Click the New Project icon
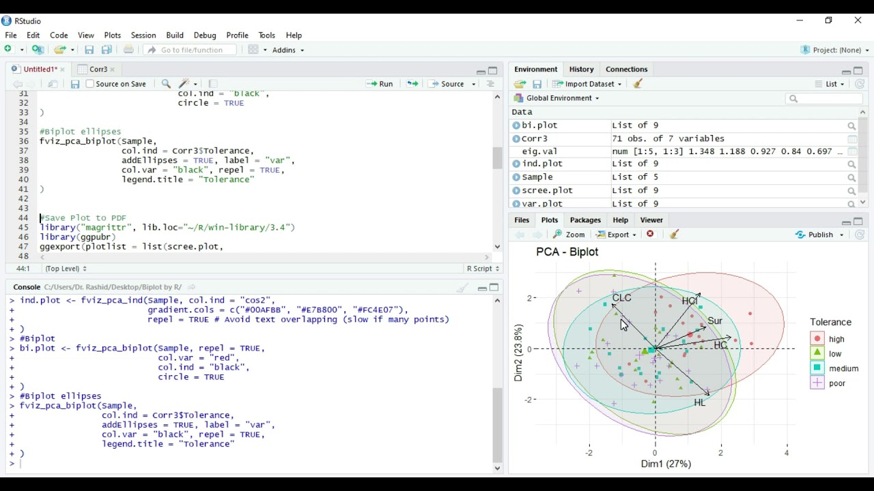The image size is (874, 491). [x=38, y=50]
